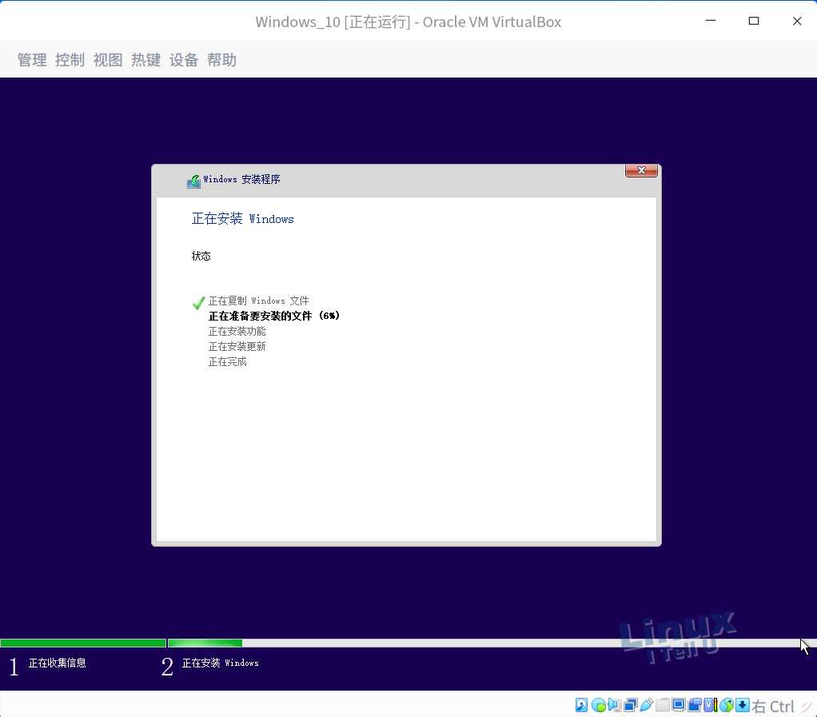Click the display monitor status icon
The width and height of the screenshot is (817, 717).
(x=679, y=705)
